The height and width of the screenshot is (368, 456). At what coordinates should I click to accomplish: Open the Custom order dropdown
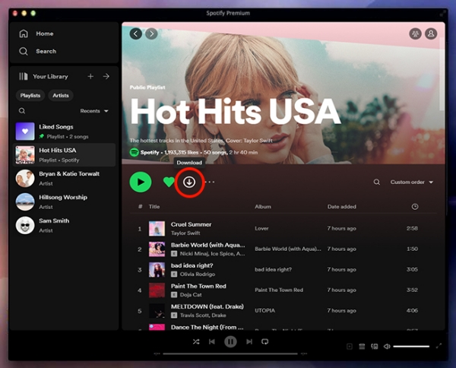tap(411, 182)
